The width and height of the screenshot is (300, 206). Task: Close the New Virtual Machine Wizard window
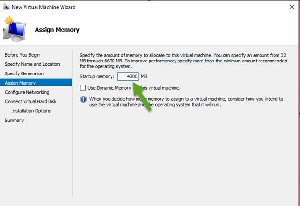[x=292, y=7]
